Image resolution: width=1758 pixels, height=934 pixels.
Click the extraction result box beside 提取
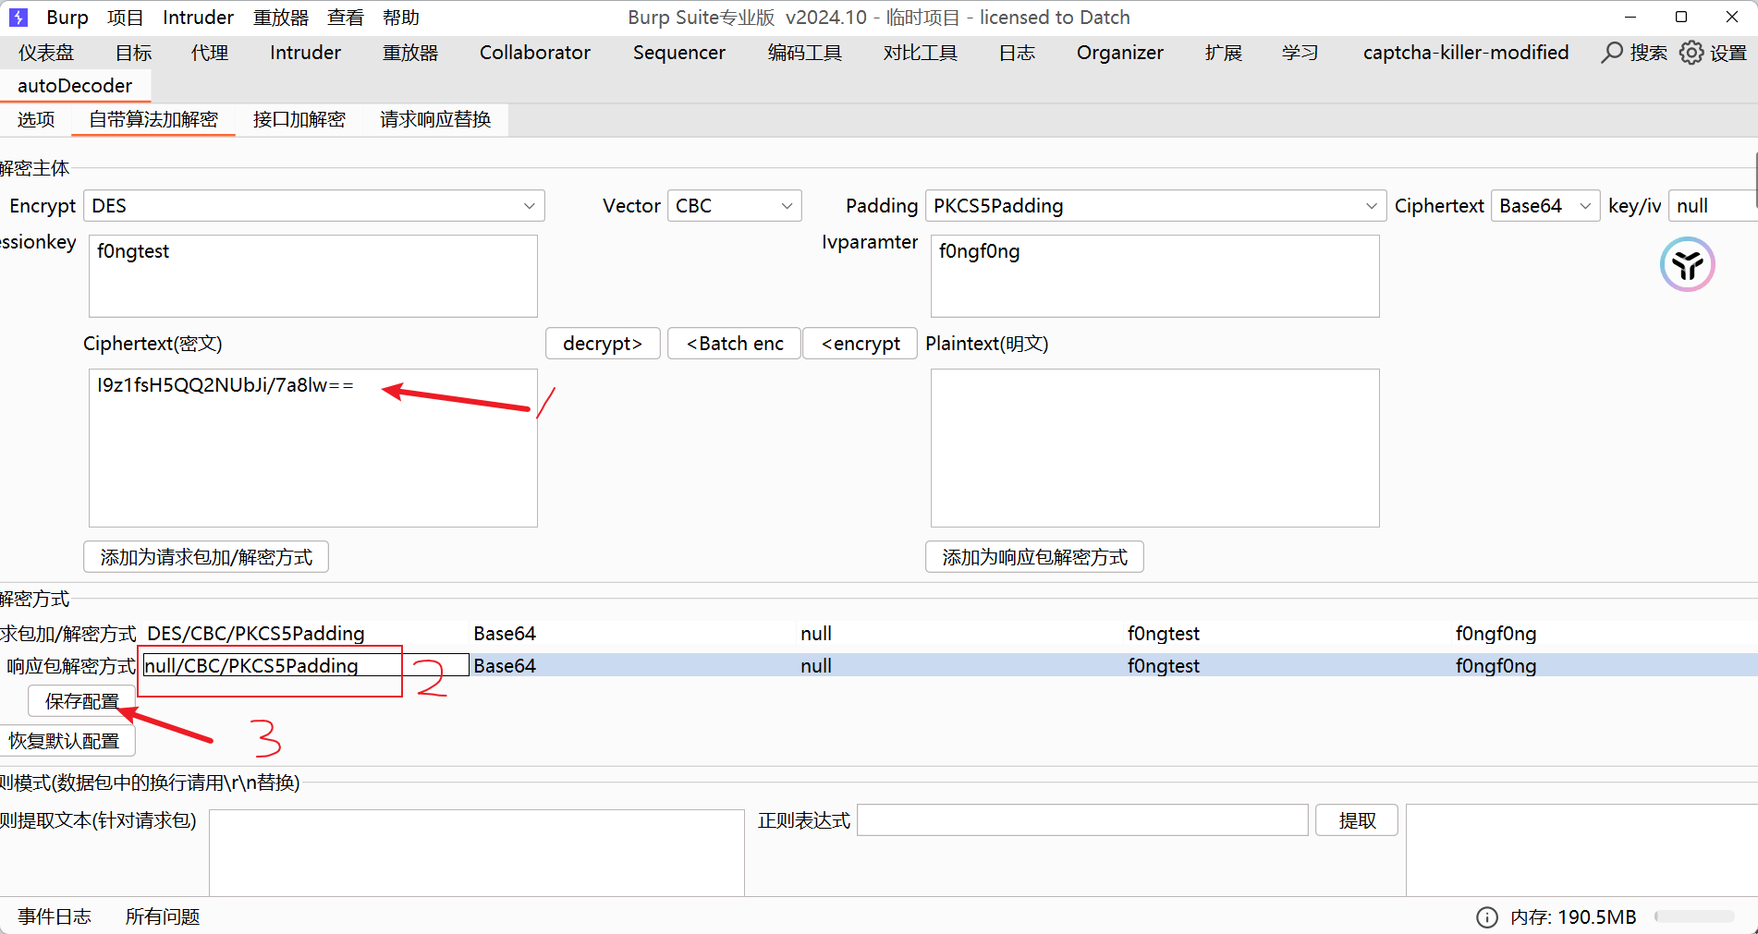click(1581, 850)
